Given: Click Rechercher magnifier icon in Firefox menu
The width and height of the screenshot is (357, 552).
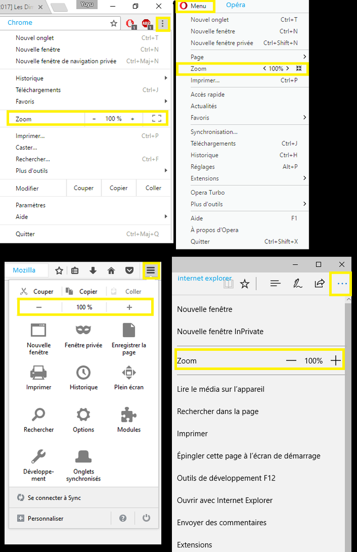Looking at the screenshot, I should pyautogui.click(x=39, y=415).
